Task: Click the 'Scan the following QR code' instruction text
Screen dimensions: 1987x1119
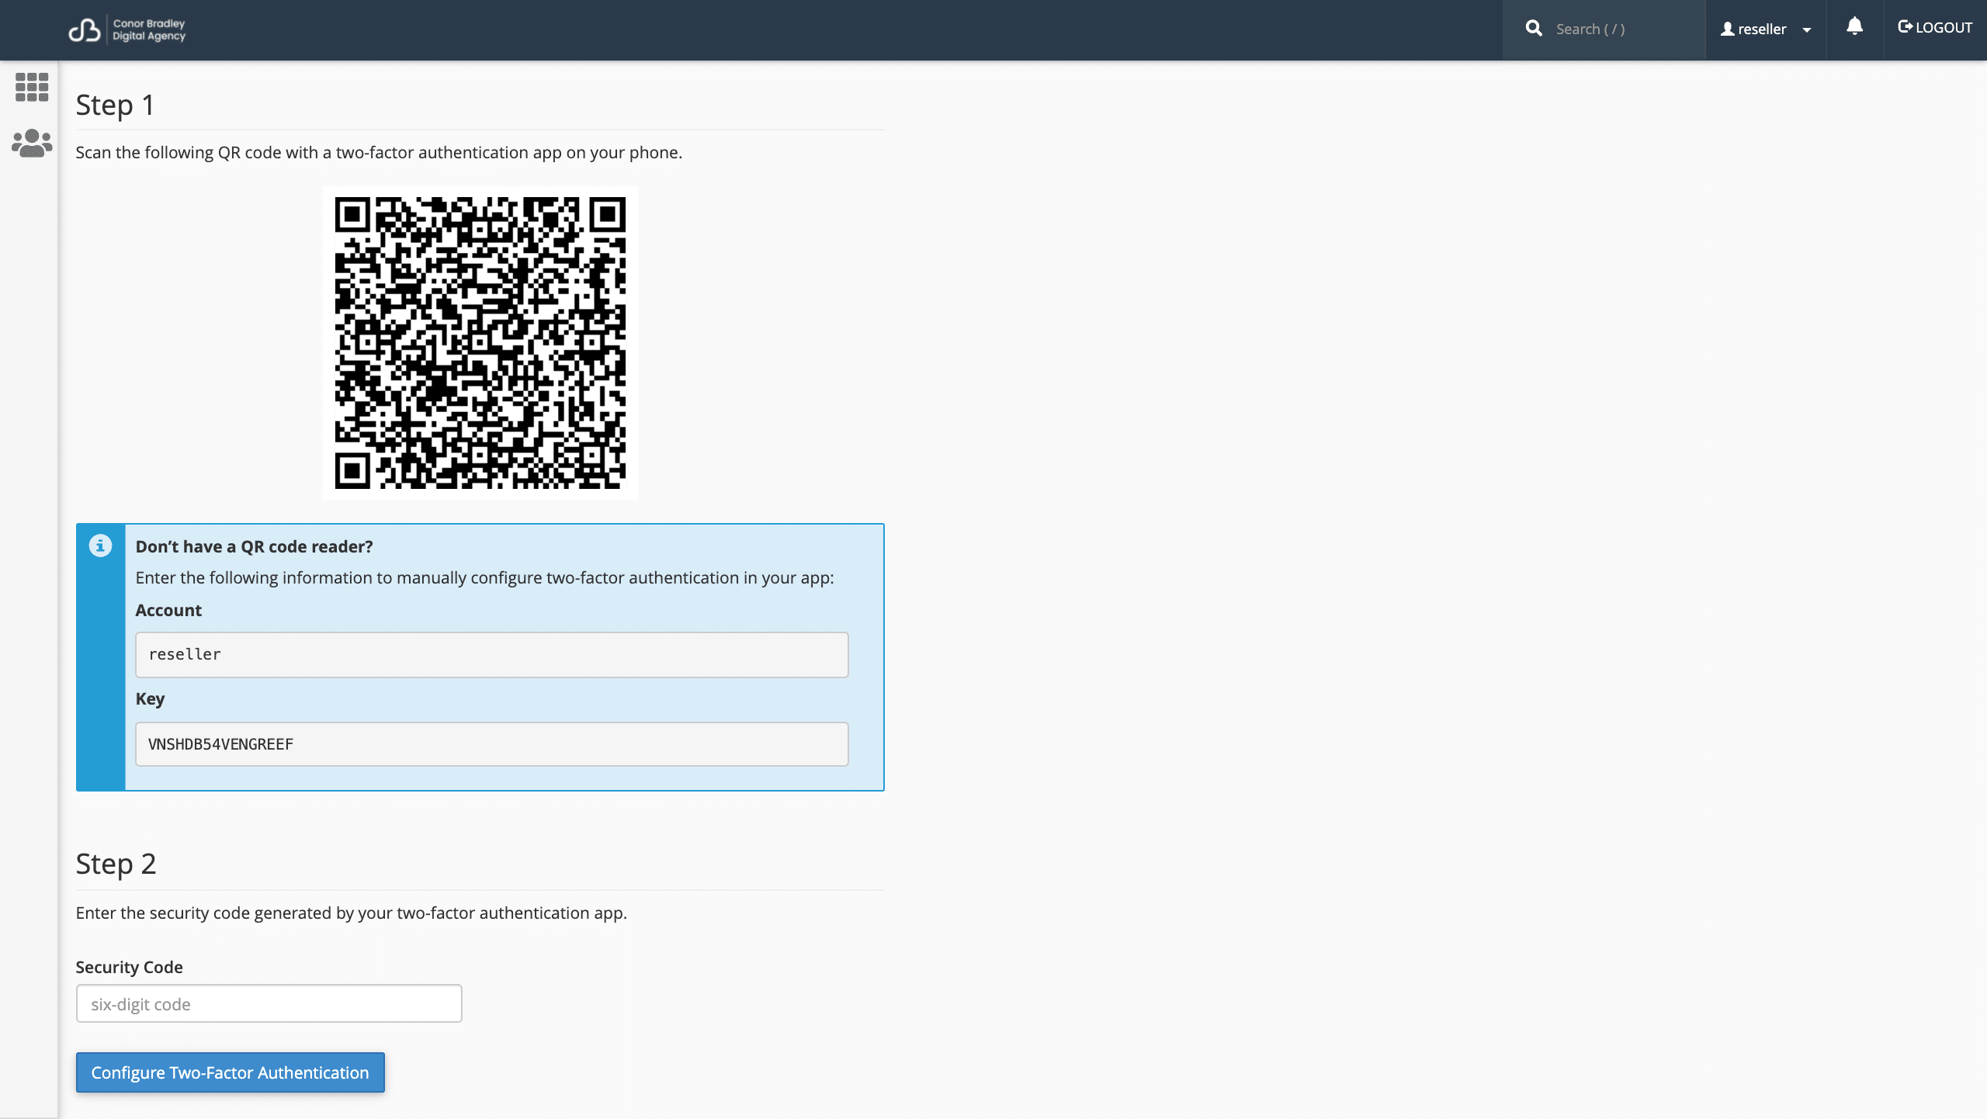Action: coord(379,152)
